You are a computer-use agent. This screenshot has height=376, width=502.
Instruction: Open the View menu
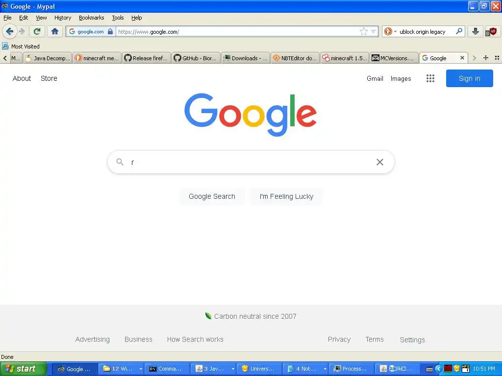[x=41, y=18]
